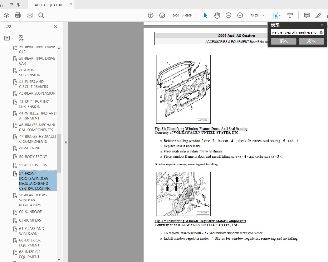Click the comment speech bubble icon
328x262 pixels.
coord(307,16)
